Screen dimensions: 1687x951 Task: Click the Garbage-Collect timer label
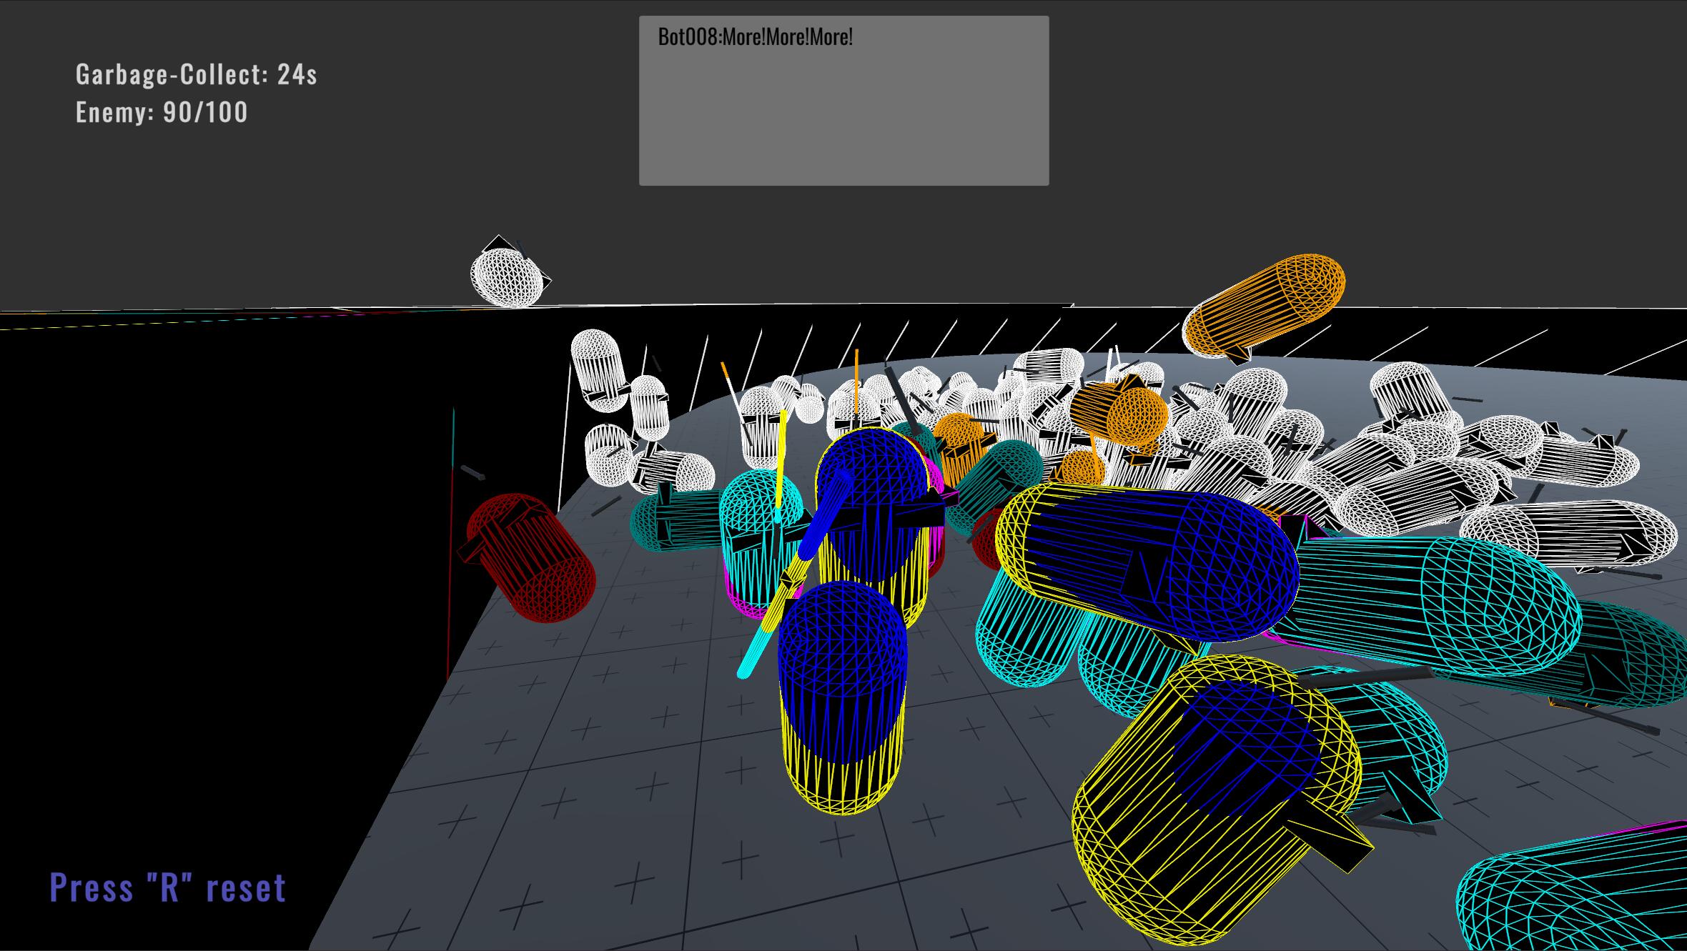pyautogui.click(x=196, y=74)
